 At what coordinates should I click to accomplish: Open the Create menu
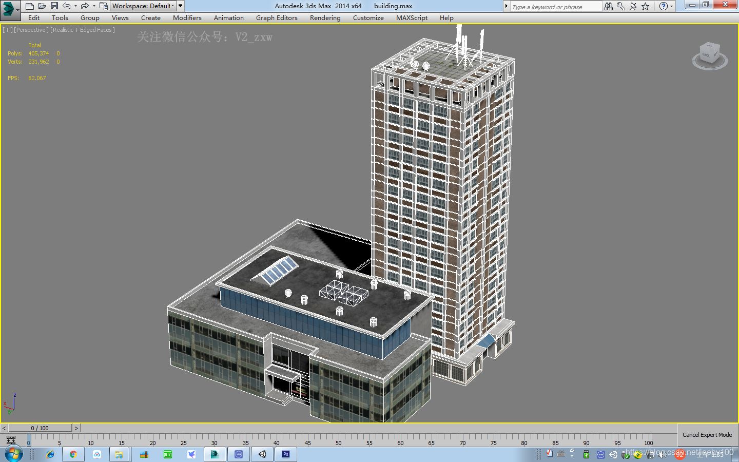151,18
